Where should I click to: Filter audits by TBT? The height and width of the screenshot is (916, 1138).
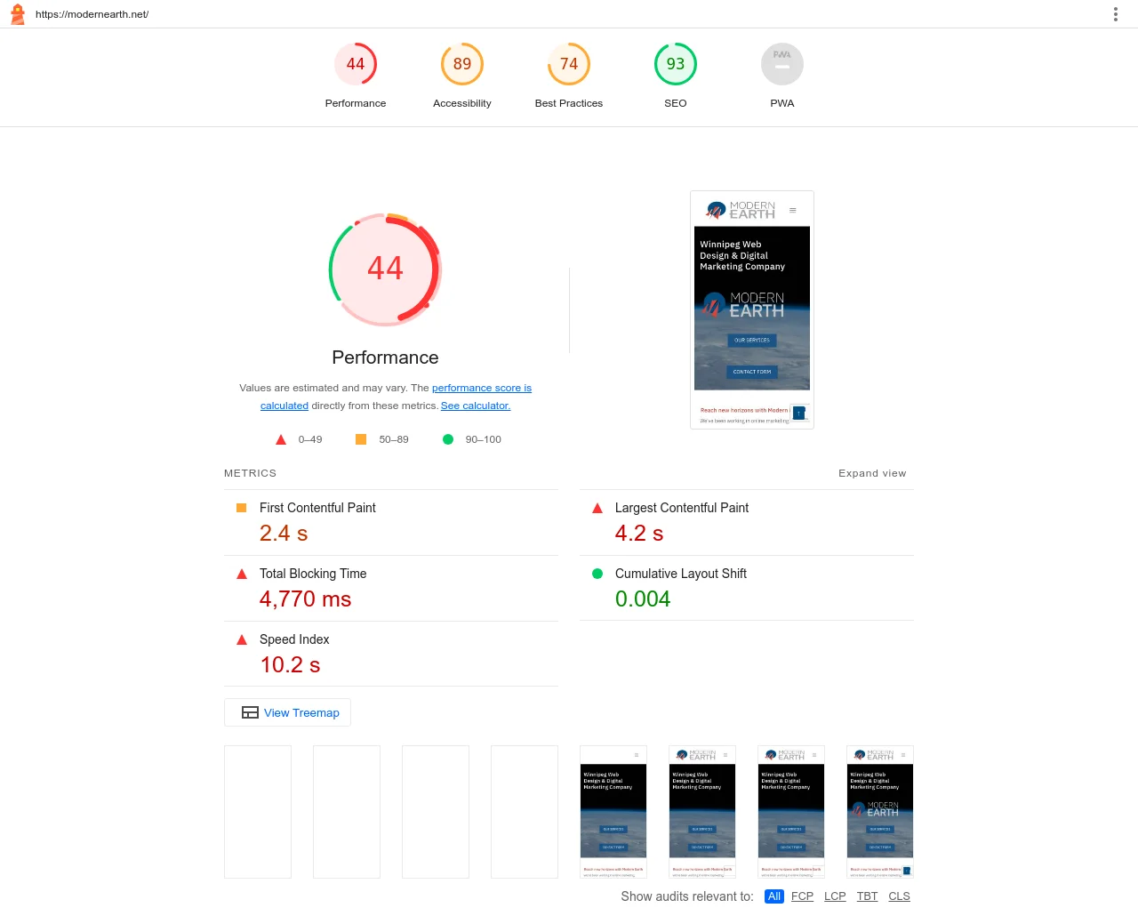tap(867, 896)
